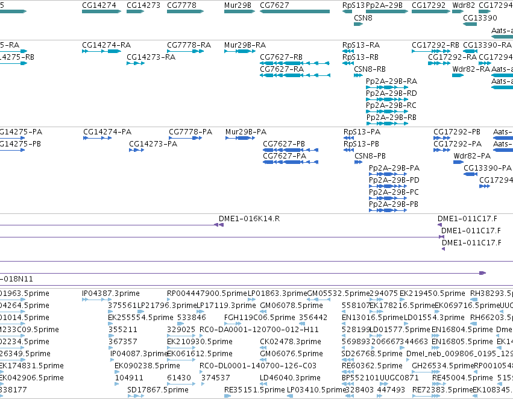Select the Wdr82-RA transcript label
This screenshot has width=513, height=399.
tap(471, 69)
